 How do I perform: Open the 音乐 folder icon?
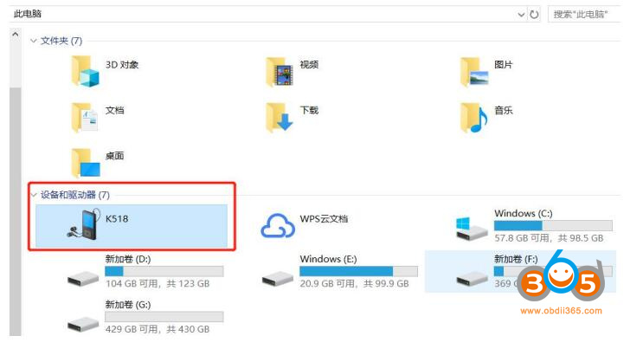(474, 115)
